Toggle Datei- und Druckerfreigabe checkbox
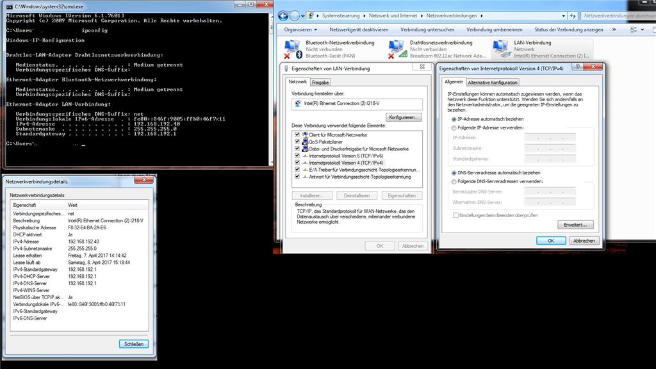Viewport: 656px width, 369px height. pos(297,149)
